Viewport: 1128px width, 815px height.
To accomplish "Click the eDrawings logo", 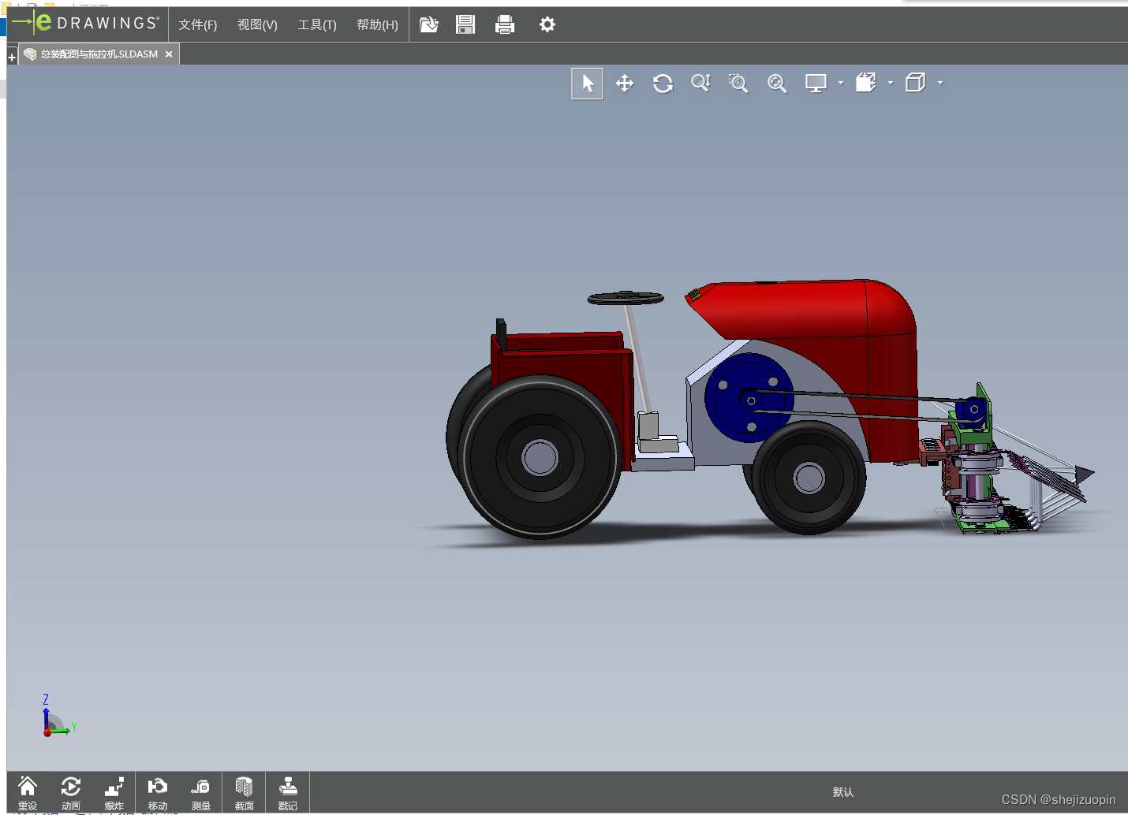I will pos(86,24).
